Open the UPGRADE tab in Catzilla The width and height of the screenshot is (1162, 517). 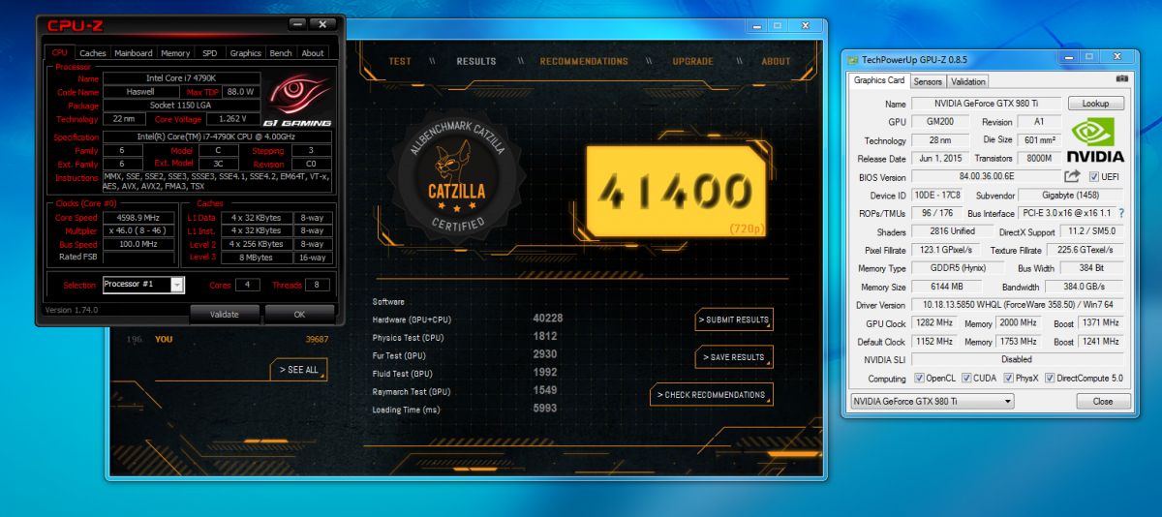point(693,61)
